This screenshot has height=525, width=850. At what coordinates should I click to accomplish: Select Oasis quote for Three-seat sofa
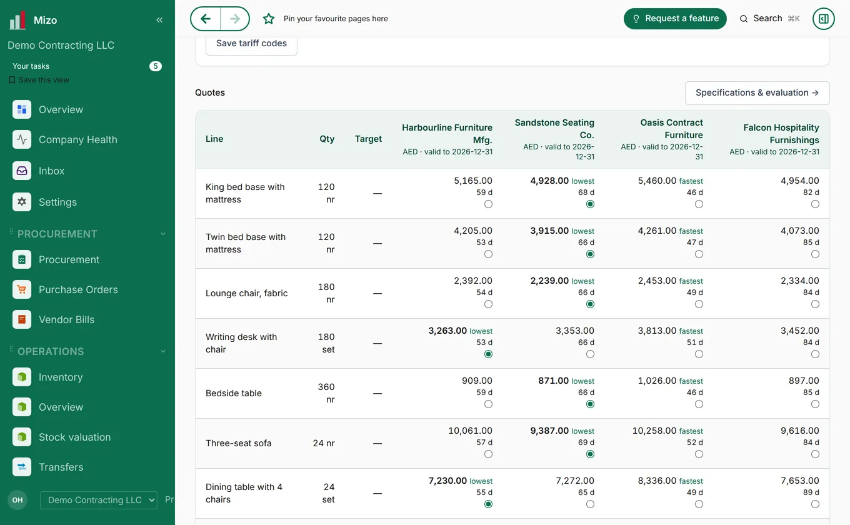coord(699,454)
